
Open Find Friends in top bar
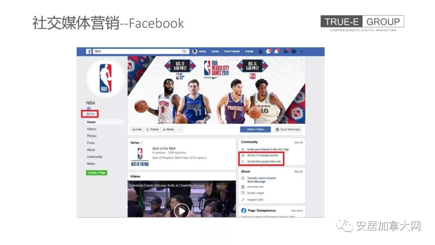coord(232,51)
